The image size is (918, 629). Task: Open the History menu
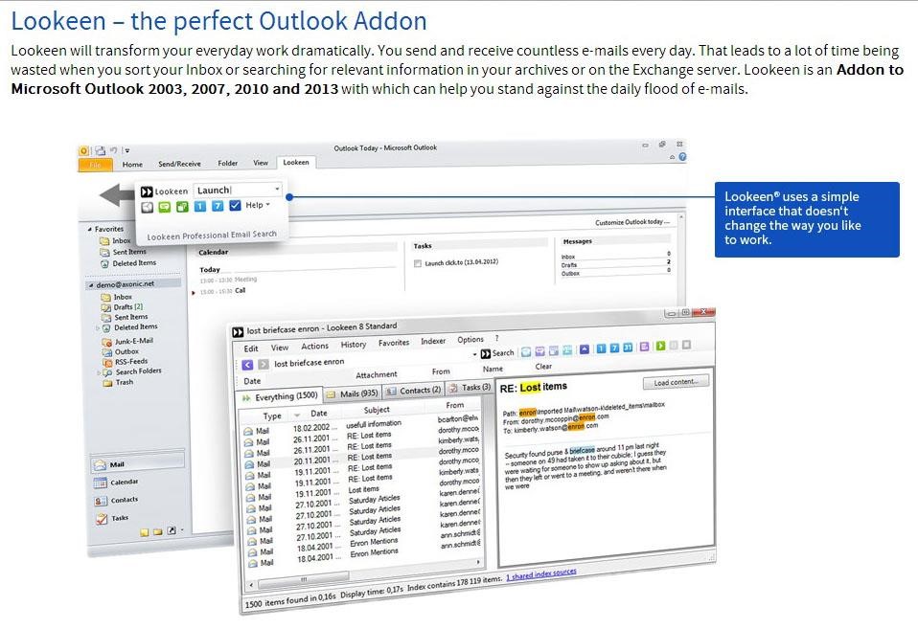[353, 345]
